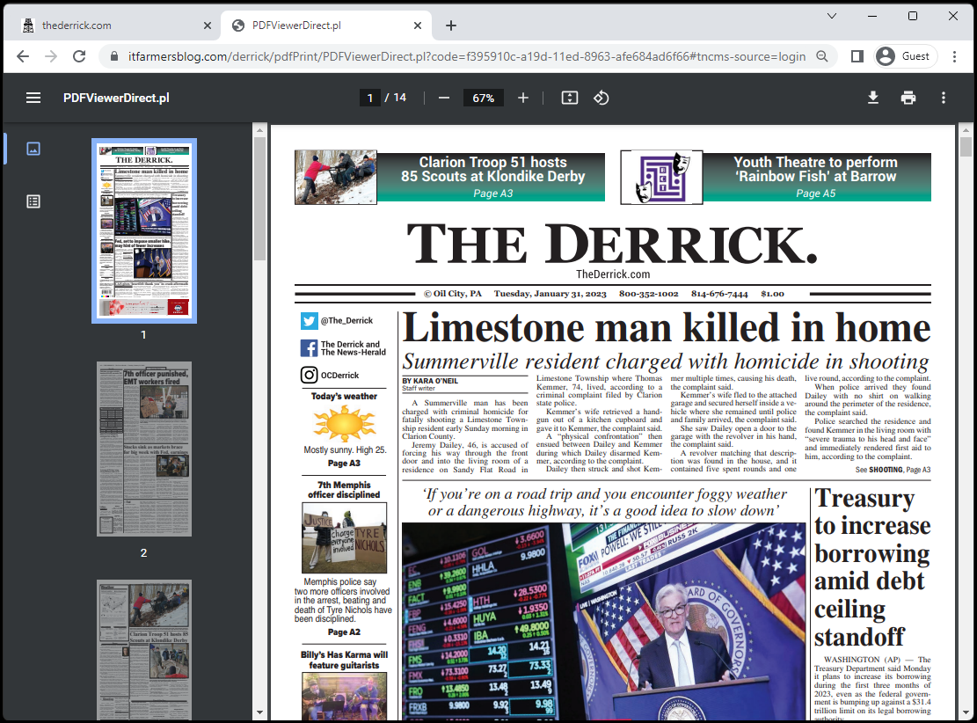Toggle the Chrome side panel
The width and height of the screenshot is (977, 723).
click(856, 55)
